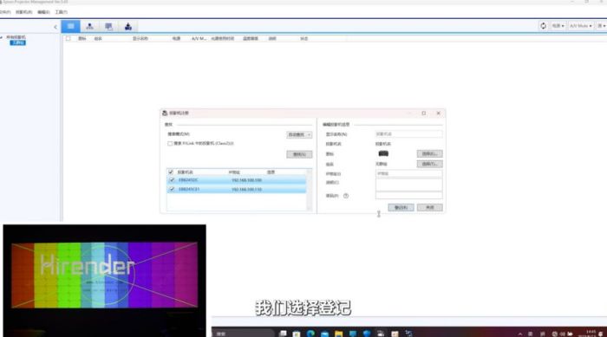Open File Explorer folder icon in taskbar

(x=338, y=334)
